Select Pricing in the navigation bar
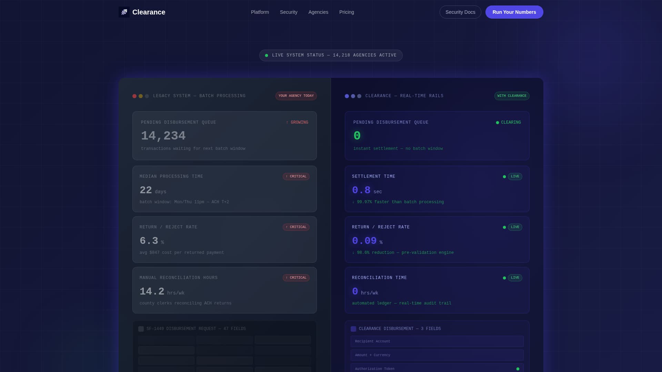Screen dimensions: 662x372 (347, 12)
